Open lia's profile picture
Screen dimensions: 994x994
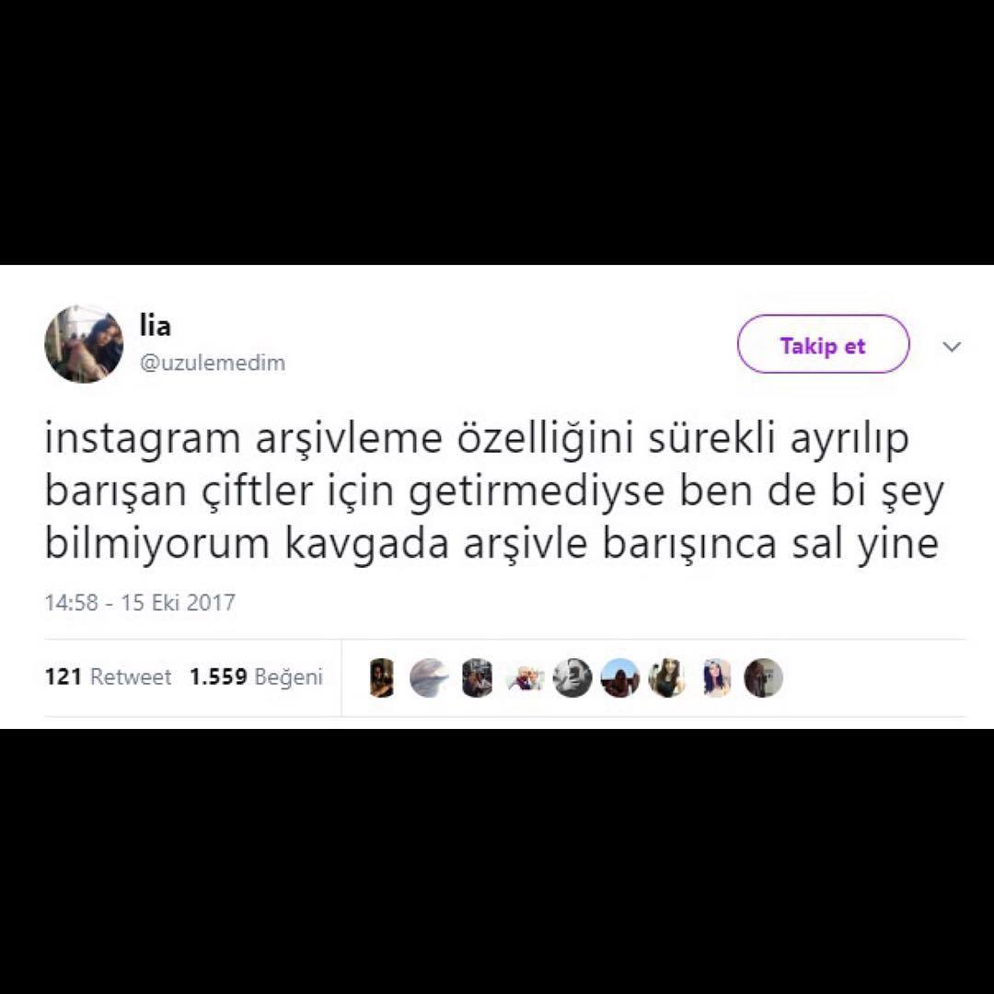click(84, 344)
